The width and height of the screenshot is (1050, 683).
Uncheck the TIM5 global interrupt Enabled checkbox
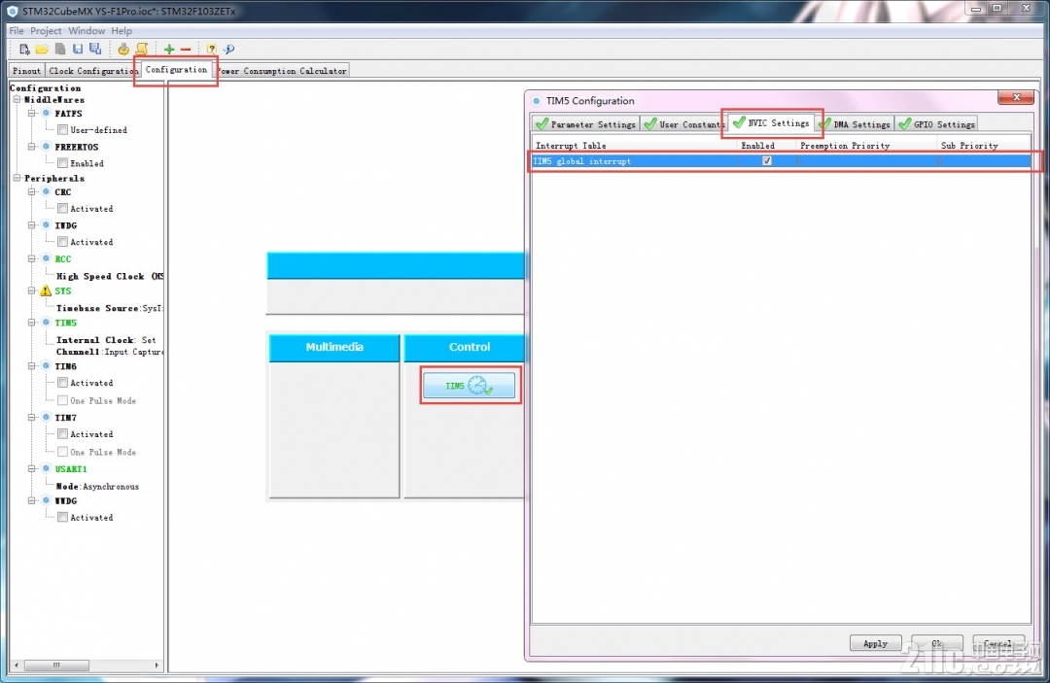click(767, 160)
